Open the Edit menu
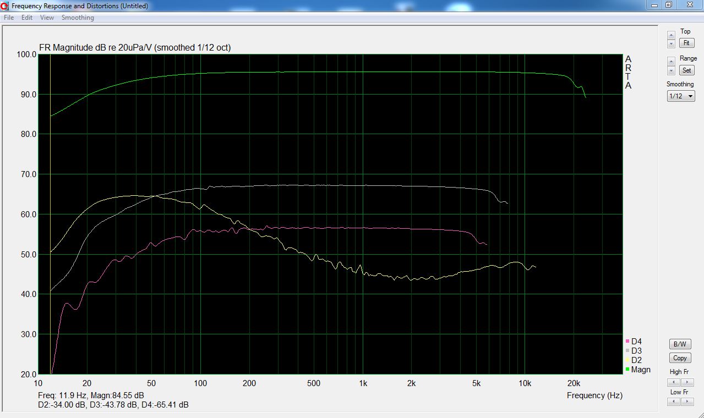704x418 pixels. [x=27, y=18]
